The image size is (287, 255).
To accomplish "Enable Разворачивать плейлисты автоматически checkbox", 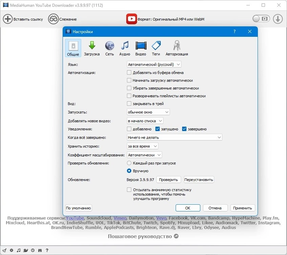I will coord(129,96).
